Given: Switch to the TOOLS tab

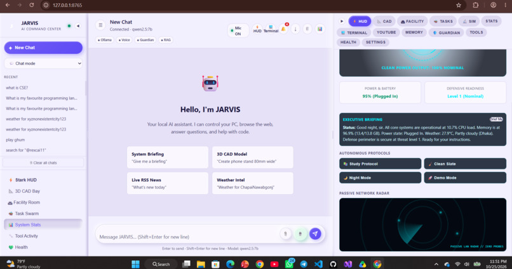Looking at the screenshot, I should (x=476, y=32).
